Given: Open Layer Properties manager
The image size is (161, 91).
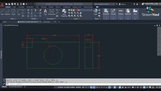Looking at the screenshot, I should [x=64, y=13].
